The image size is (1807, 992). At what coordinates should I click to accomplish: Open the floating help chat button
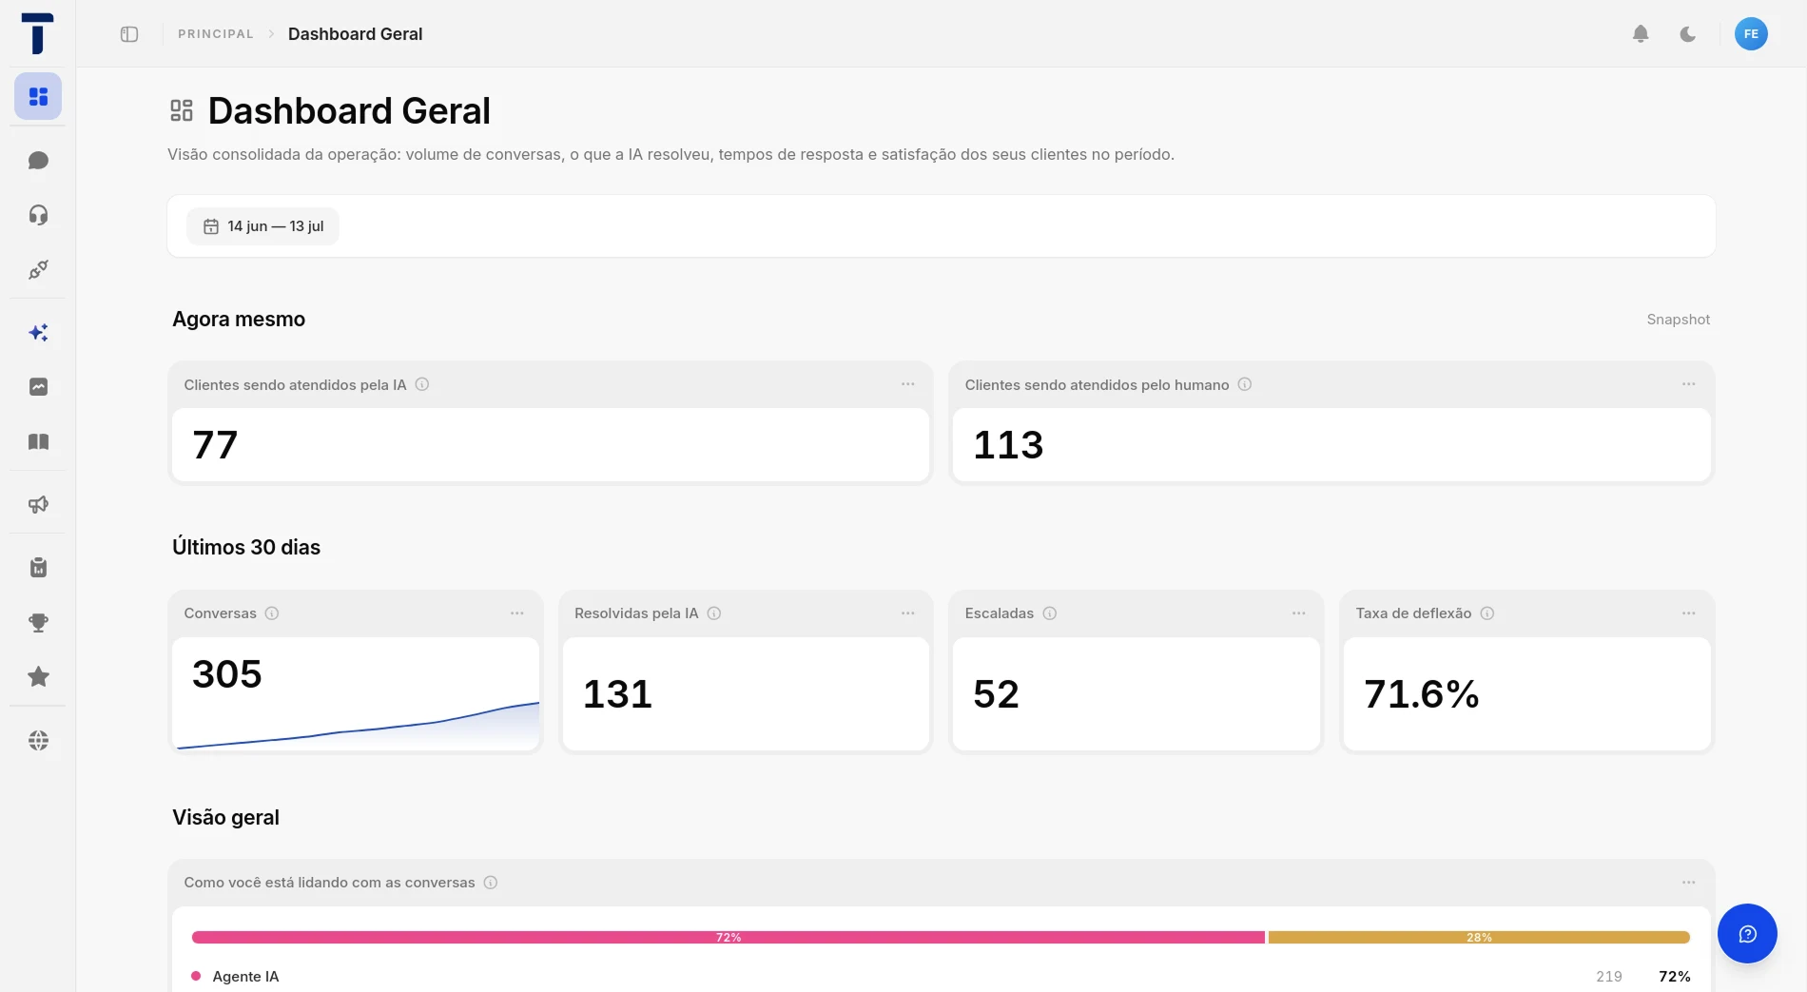pos(1747,933)
